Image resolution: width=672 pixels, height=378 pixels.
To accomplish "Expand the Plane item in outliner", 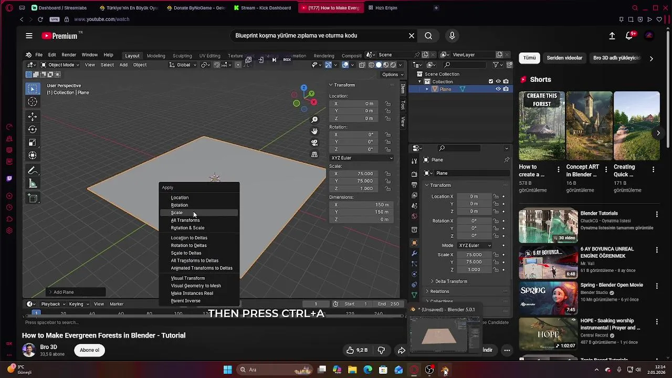I will point(427,89).
